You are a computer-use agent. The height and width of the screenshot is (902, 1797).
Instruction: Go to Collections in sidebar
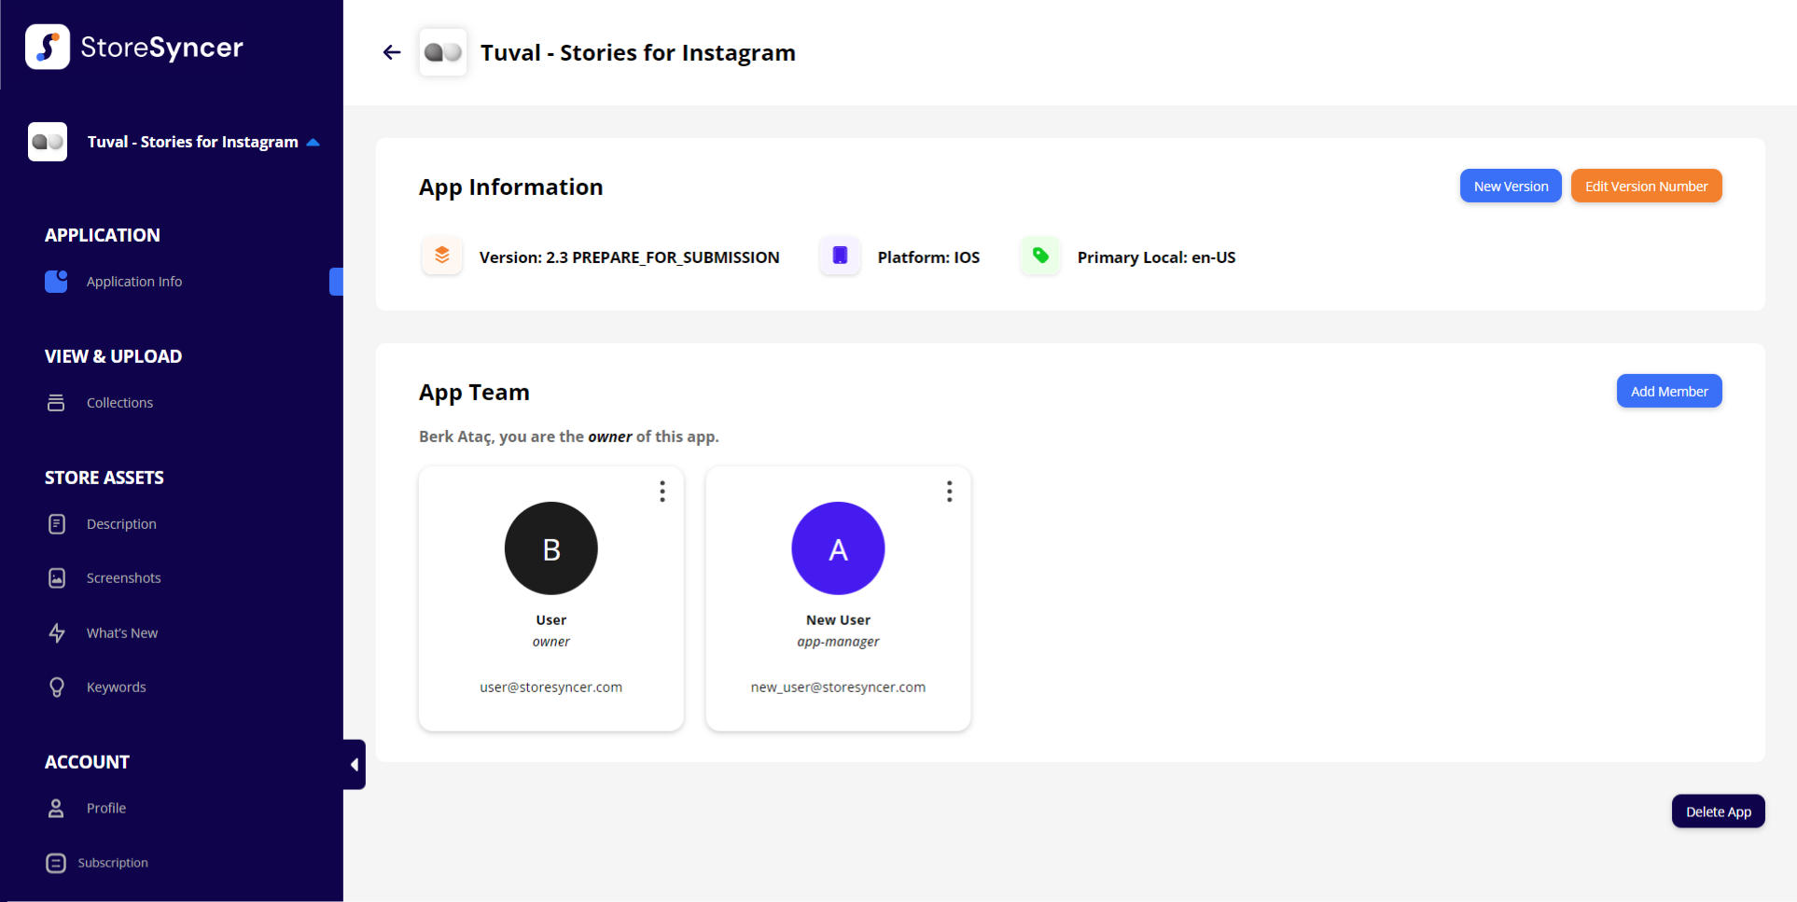pos(119,403)
